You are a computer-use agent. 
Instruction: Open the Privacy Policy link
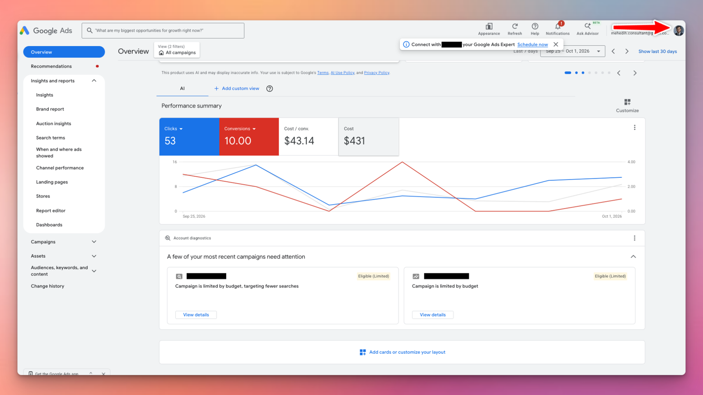point(377,73)
